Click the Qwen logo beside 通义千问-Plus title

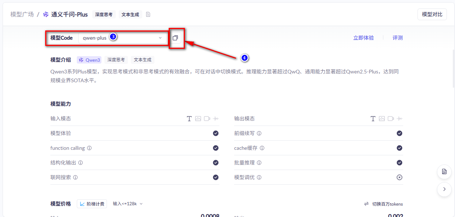tap(46, 14)
